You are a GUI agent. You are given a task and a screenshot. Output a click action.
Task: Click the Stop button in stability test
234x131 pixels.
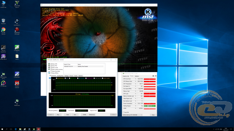click(58, 115)
